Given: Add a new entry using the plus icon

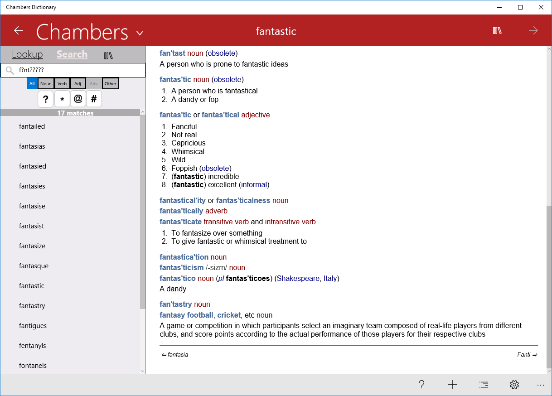Looking at the screenshot, I should tap(452, 384).
